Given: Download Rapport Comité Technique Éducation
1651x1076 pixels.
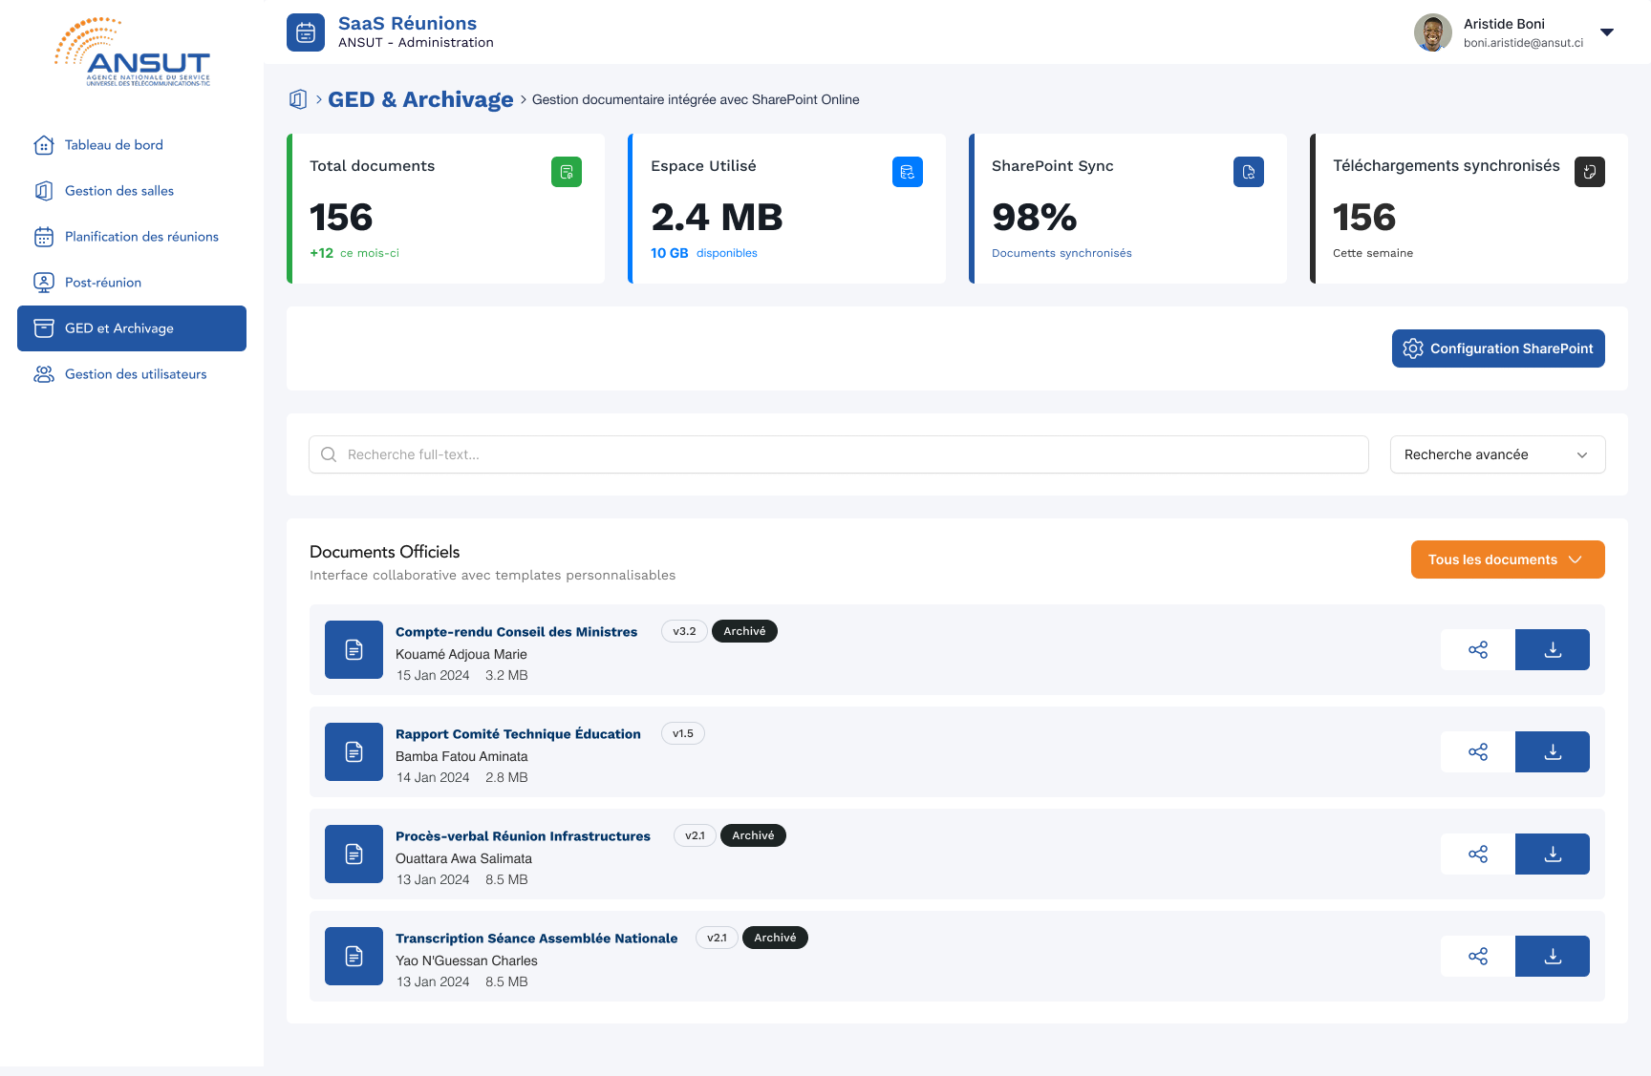Looking at the screenshot, I should coord(1553,752).
